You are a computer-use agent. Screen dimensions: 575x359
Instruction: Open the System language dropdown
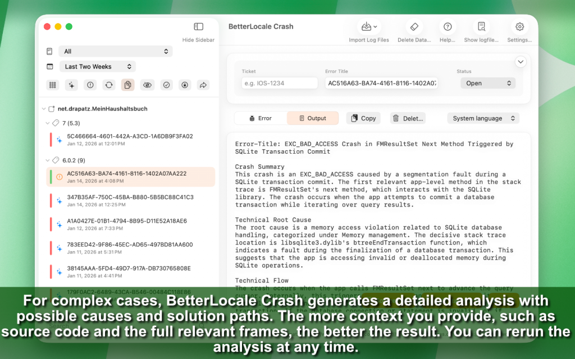click(x=483, y=118)
